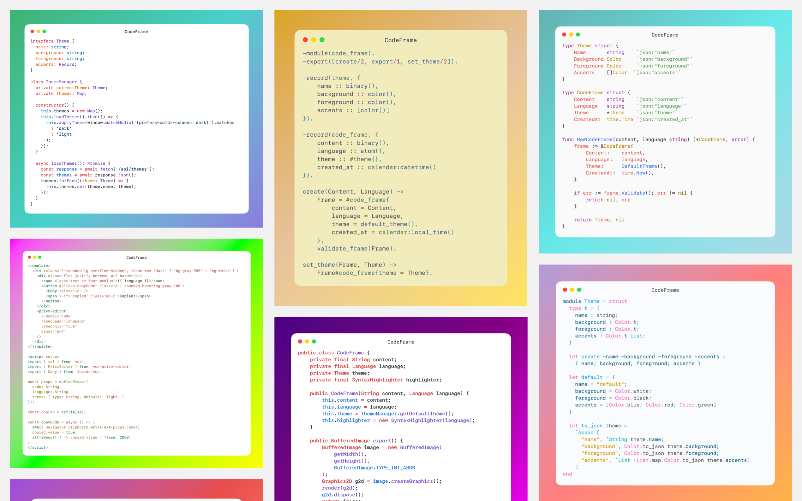
Task: Open the cyan Go struct code thumbnail
Action: coord(665,132)
